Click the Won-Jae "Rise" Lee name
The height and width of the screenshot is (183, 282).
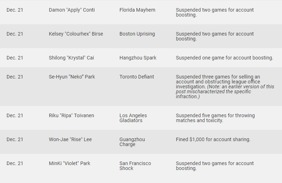point(70,139)
